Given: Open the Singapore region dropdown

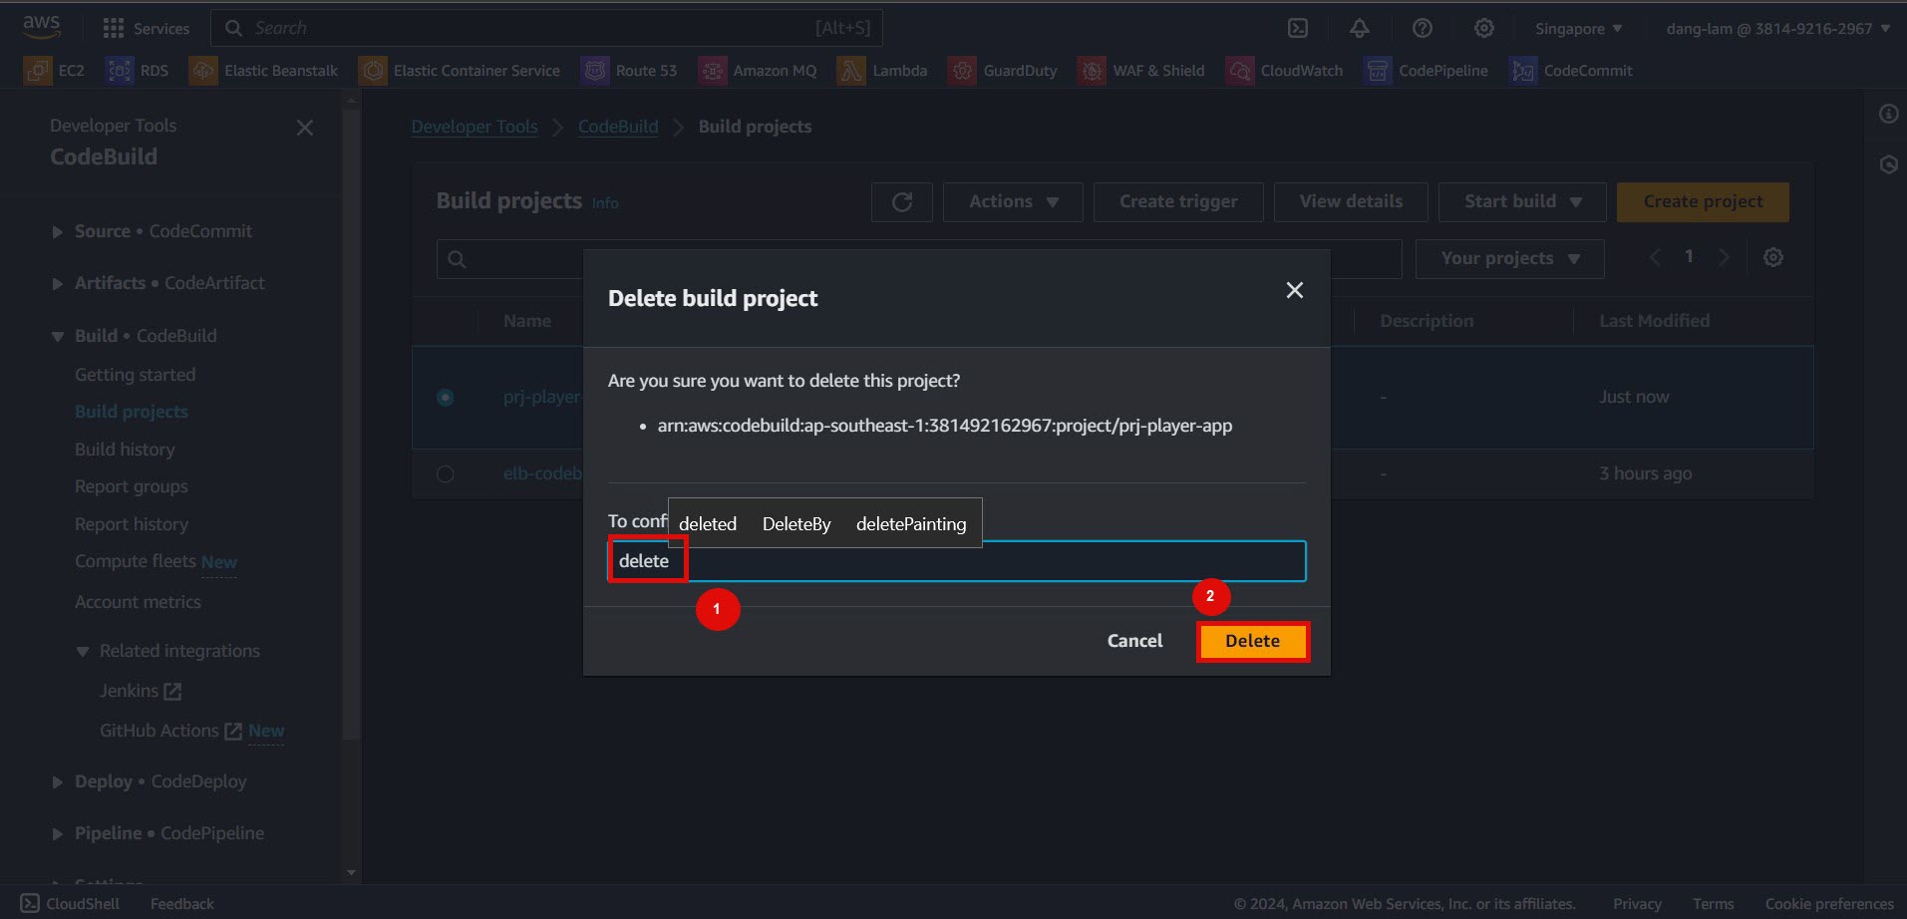Looking at the screenshot, I should click(1578, 28).
